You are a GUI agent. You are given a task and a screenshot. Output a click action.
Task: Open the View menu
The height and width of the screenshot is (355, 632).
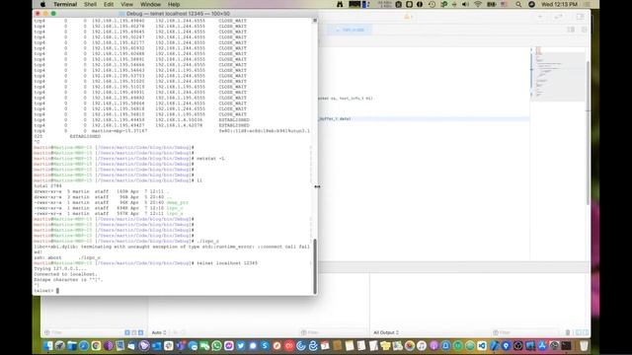[126, 4]
